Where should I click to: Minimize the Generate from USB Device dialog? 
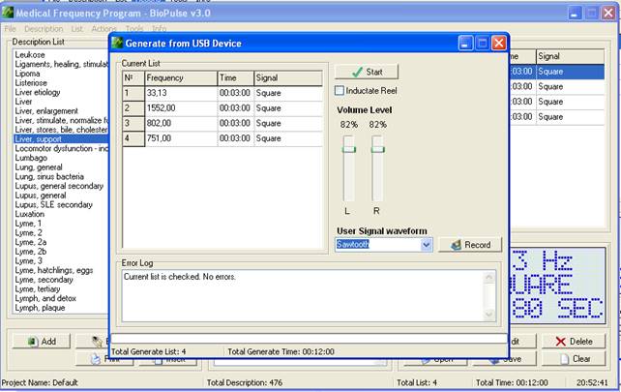(465, 44)
